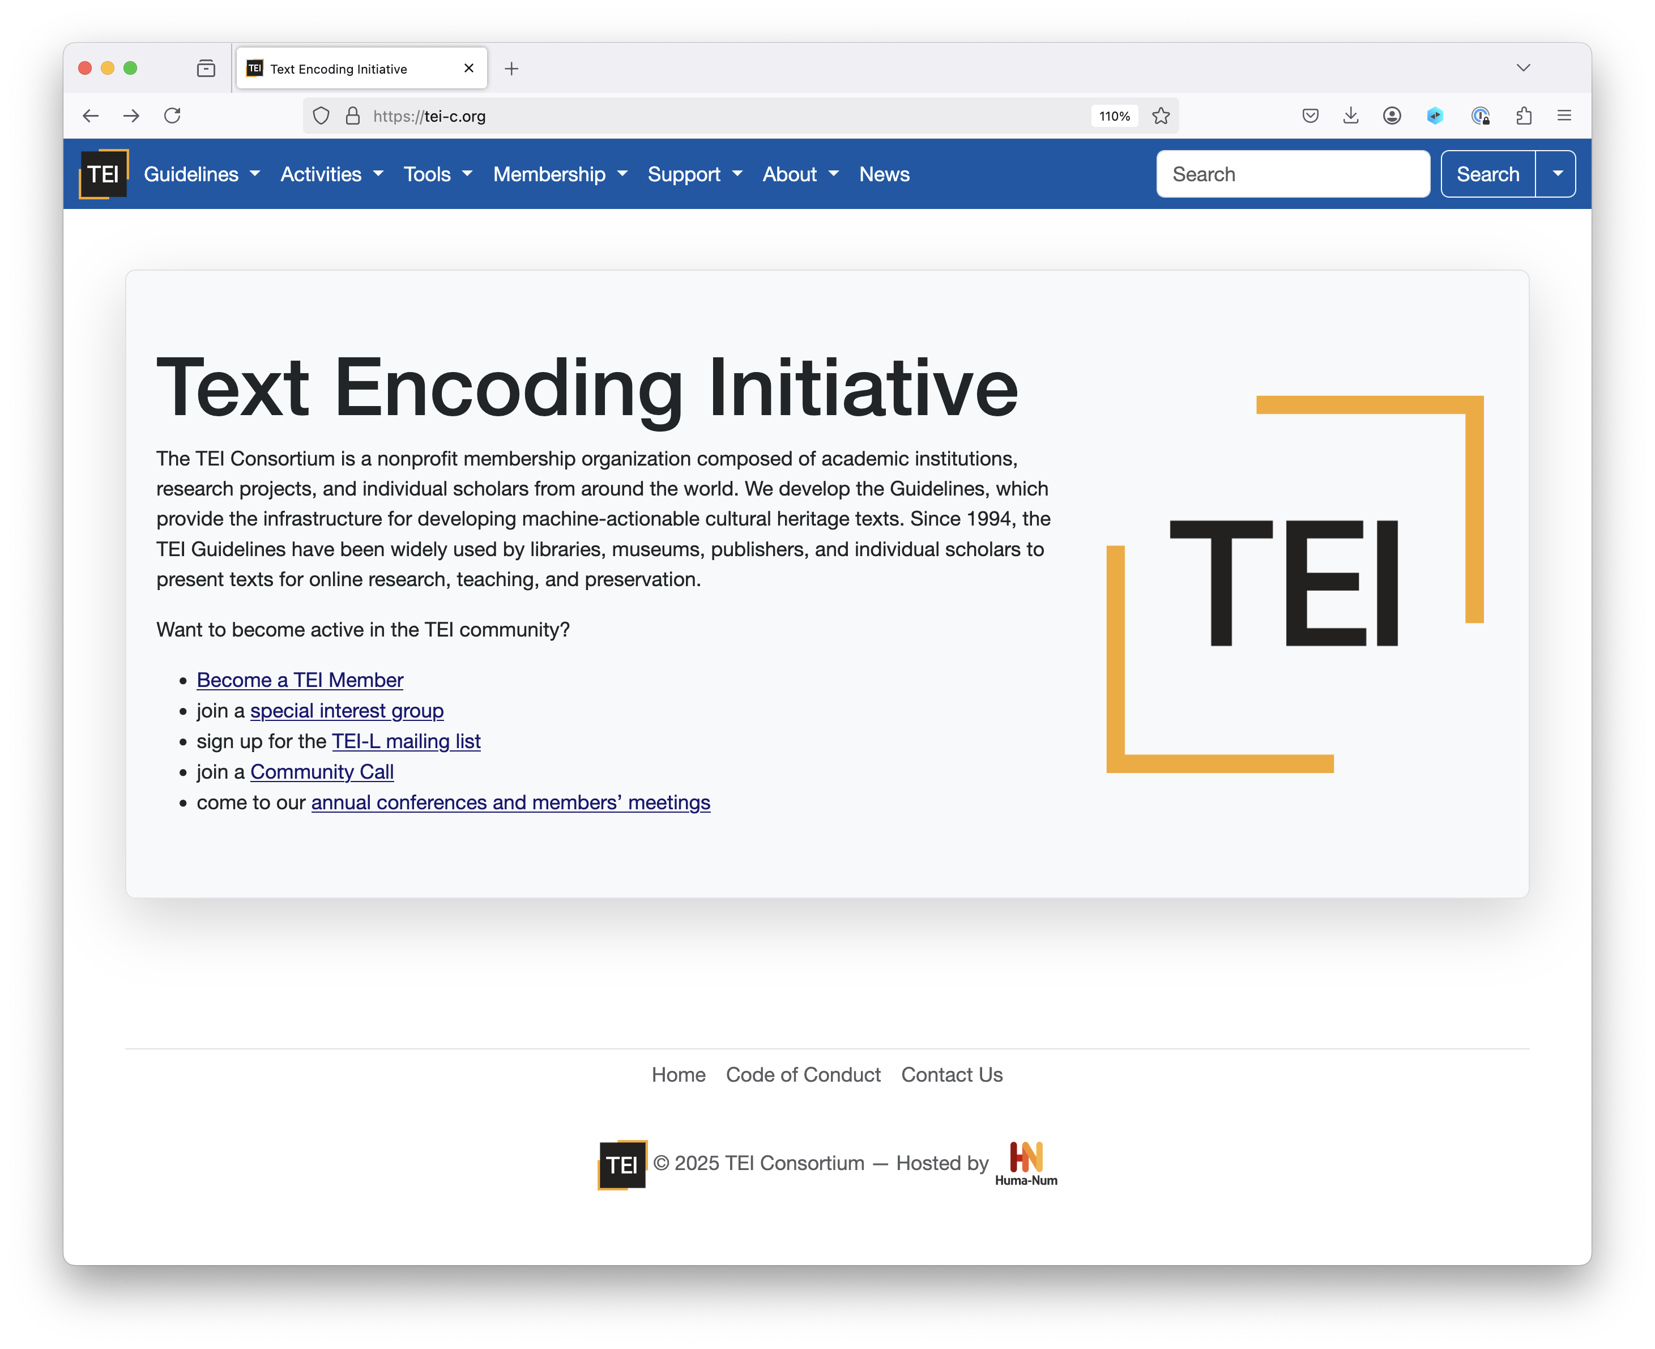
Task: Reset the 110% zoom level indicator
Action: pos(1114,116)
